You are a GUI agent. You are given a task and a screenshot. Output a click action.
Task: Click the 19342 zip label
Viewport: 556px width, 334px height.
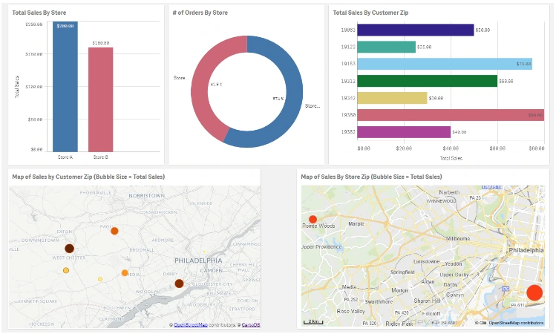[348, 98]
